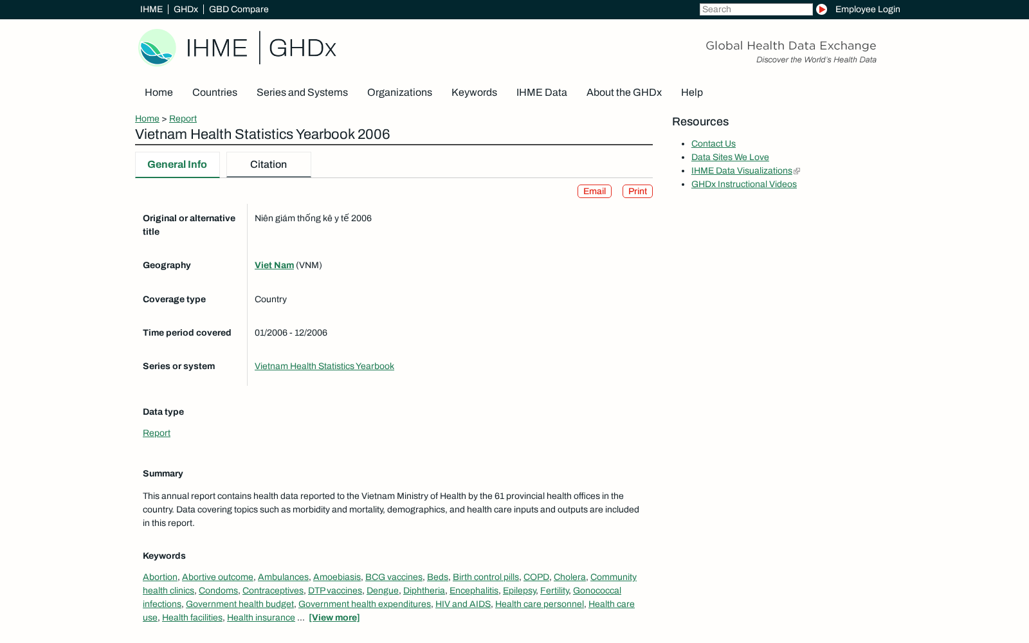Click the Health care personnel keyword
1029x643 pixels.
click(x=540, y=604)
